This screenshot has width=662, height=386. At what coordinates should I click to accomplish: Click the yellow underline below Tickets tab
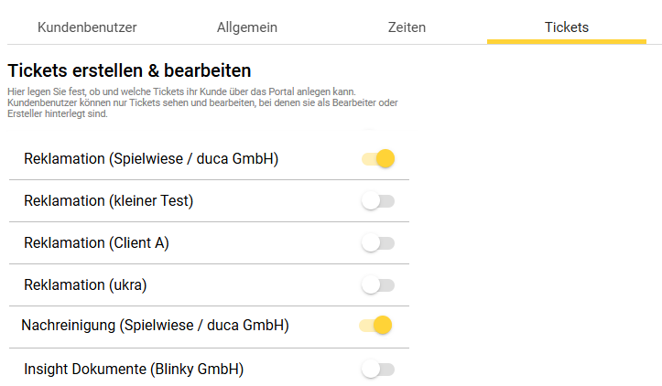[x=567, y=42]
